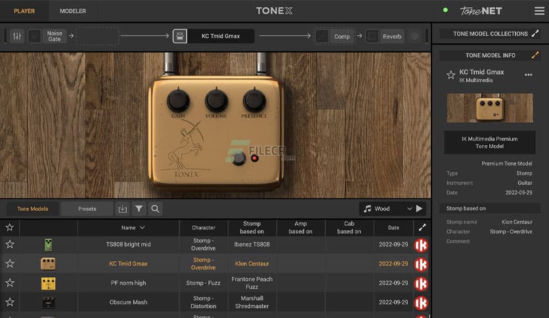
Task: Favorite the KC Tmid Gmax list row
Action: pyautogui.click(x=10, y=263)
